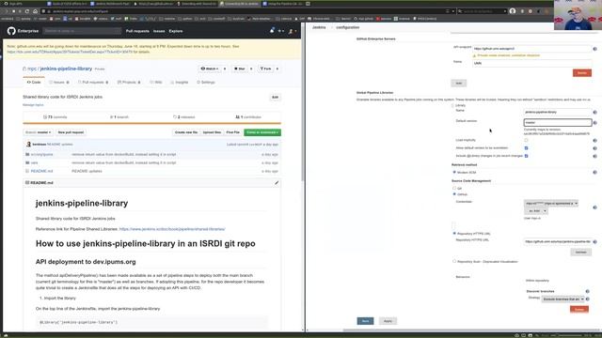Click help icon for Include @Library changes

(594, 157)
